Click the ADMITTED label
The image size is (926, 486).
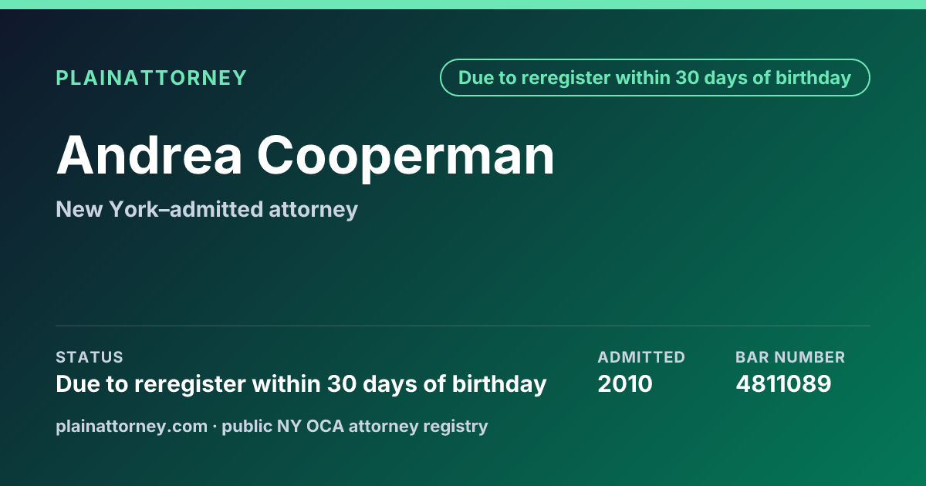point(641,357)
